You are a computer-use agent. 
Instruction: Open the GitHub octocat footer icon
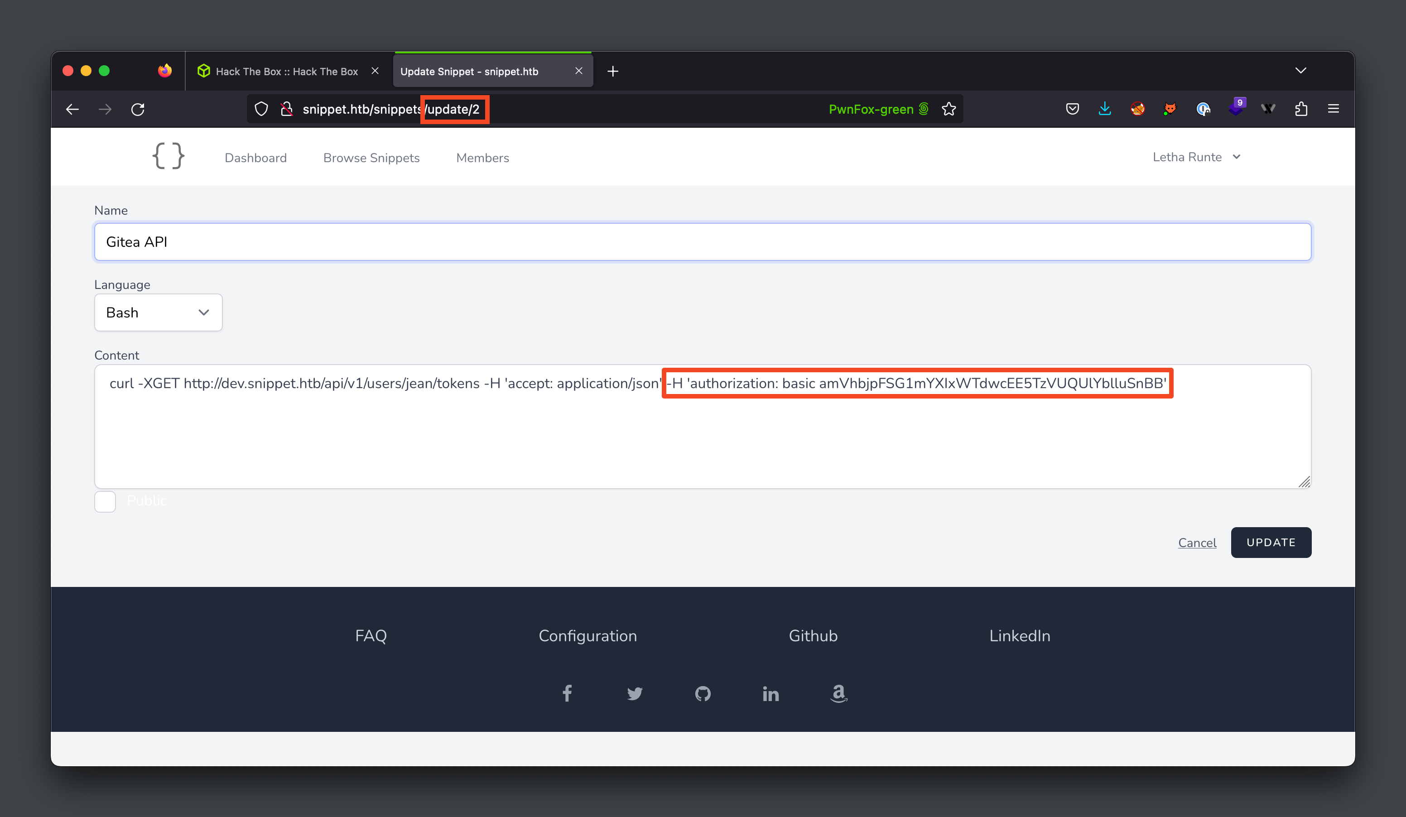pos(703,694)
